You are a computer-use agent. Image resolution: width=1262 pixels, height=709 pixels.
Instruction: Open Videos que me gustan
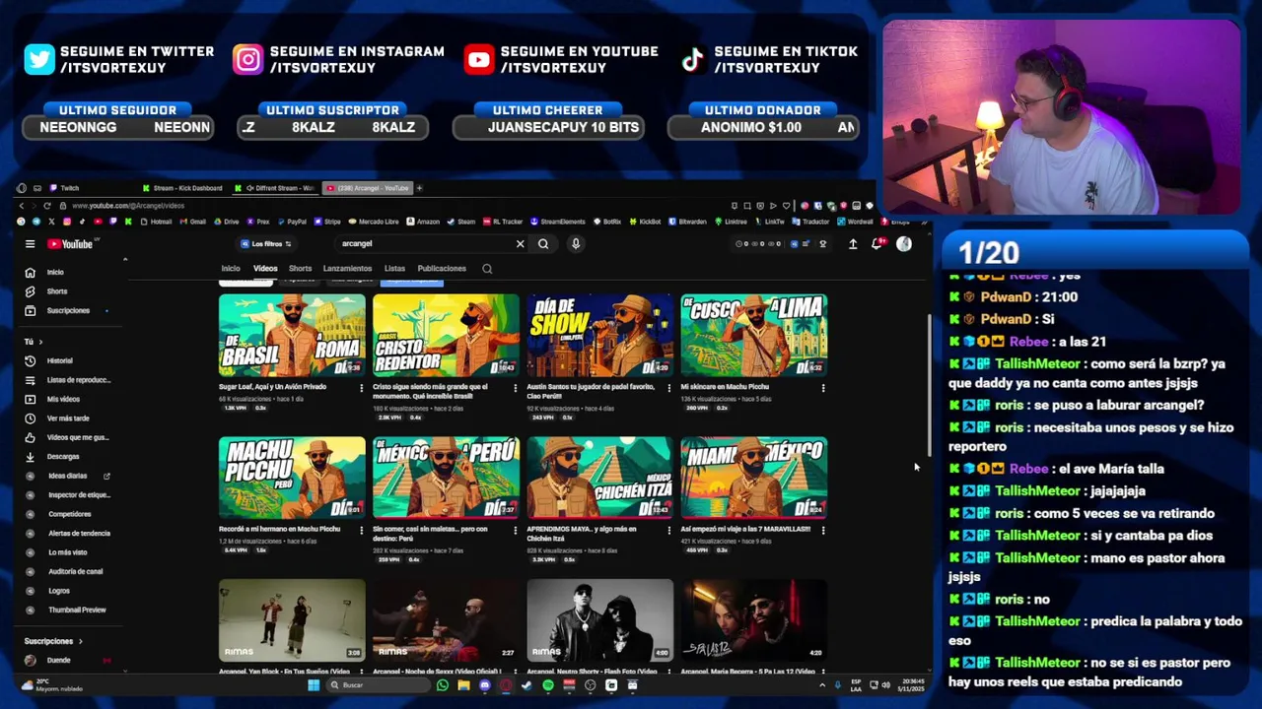(x=69, y=437)
